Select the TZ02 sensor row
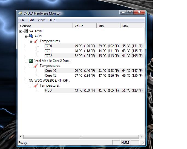Viewport: 187px width, 149px height. point(94,56)
